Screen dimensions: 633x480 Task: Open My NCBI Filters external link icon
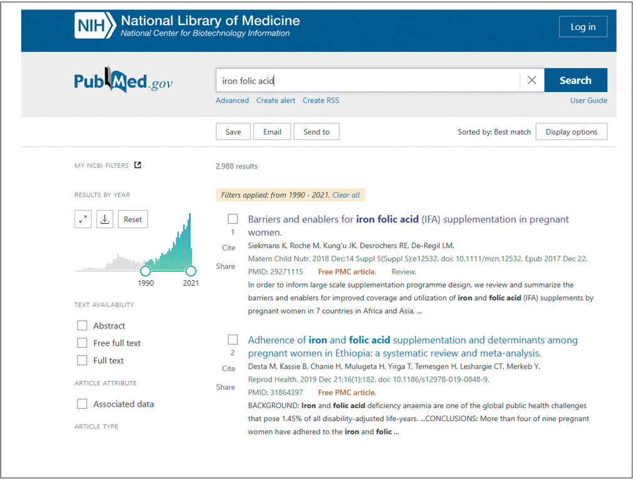click(138, 165)
